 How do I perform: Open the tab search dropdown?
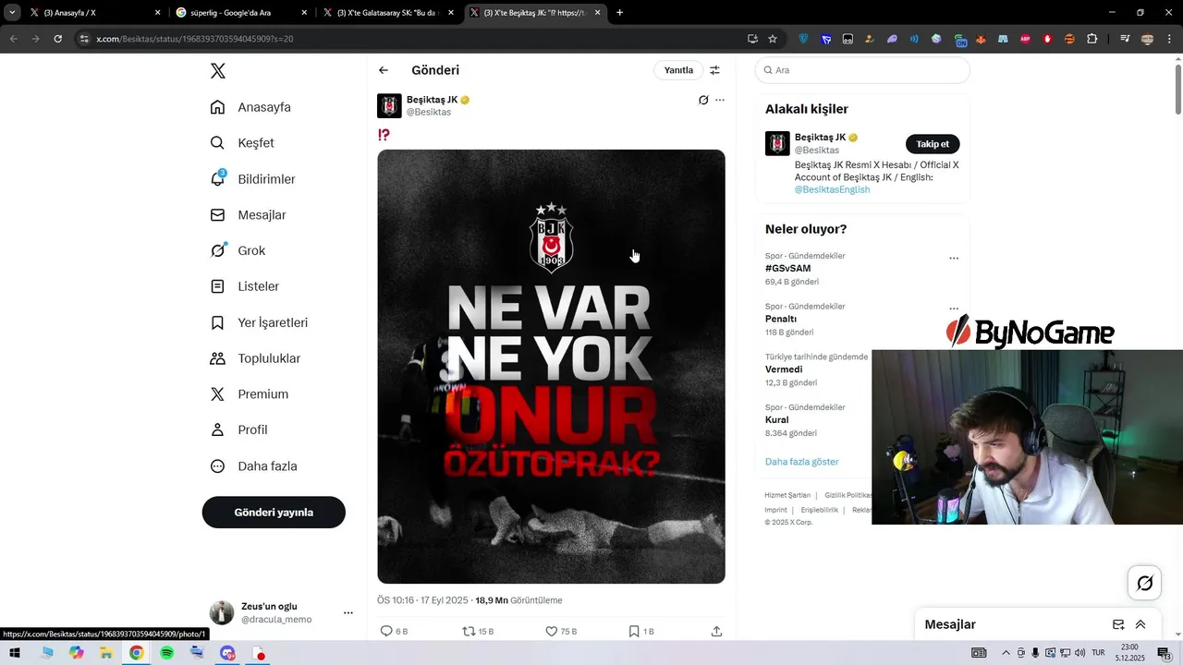(x=12, y=13)
